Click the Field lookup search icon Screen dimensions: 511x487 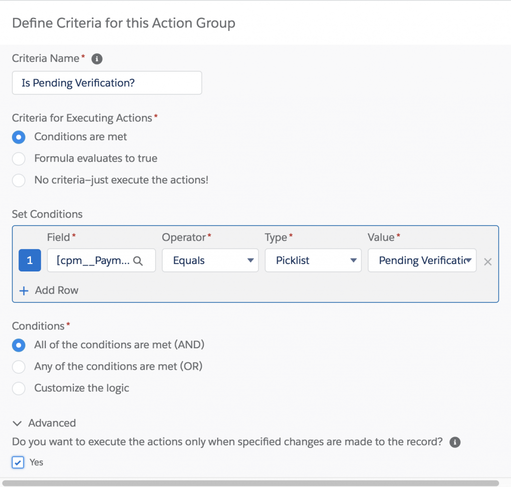[x=138, y=261]
